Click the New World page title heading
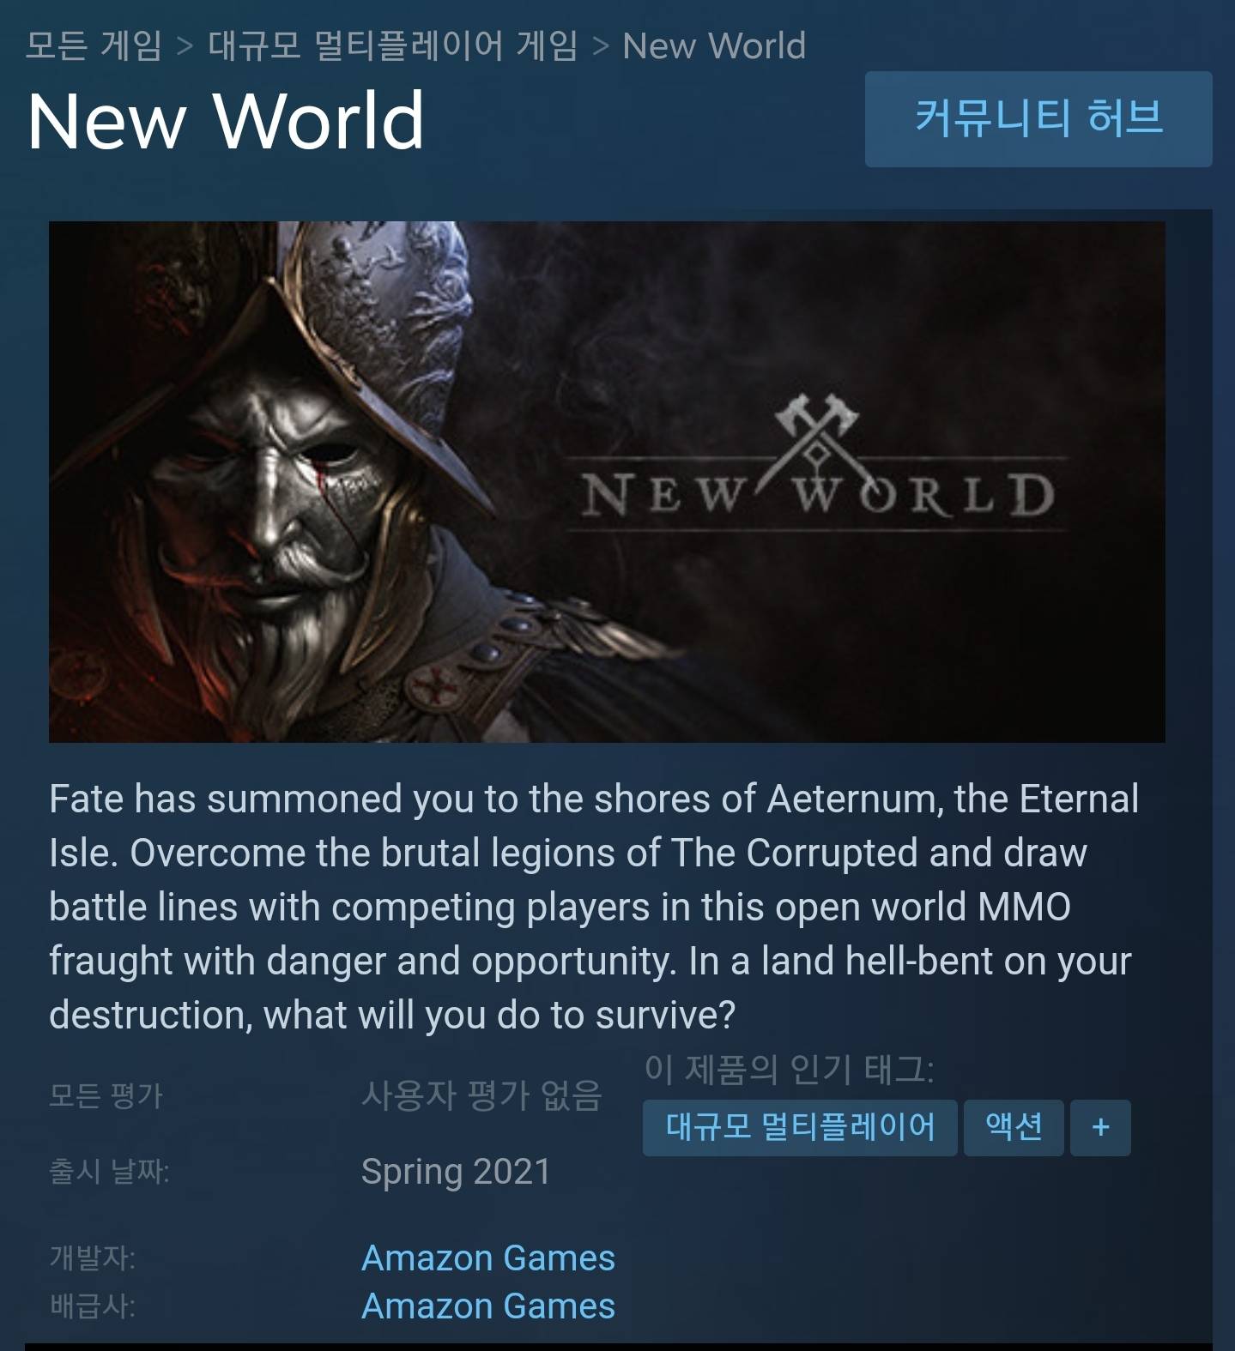The width and height of the screenshot is (1235, 1351). [x=226, y=120]
